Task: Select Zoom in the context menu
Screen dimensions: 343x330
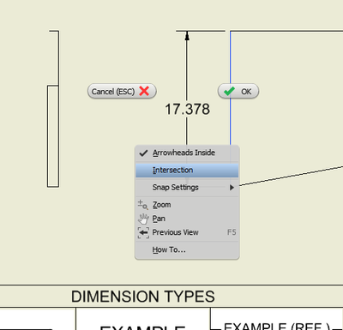Action: coord(187,205)
